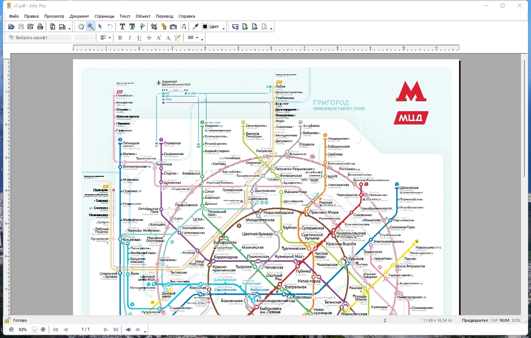The image size is (531, 338).
Task: Click the Fit Width icon
Action: point(62,27)
